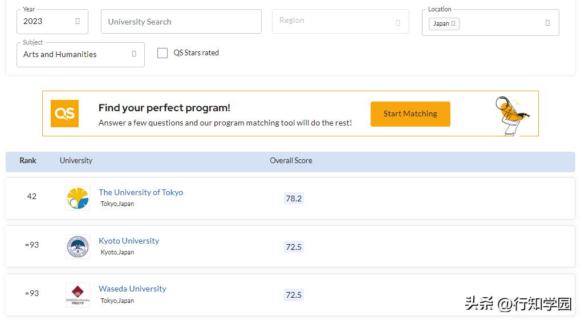
Task: Expand the Location dropdown arrow
Action: (547, 23)
